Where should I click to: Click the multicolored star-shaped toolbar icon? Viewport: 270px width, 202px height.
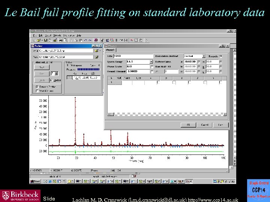[x=112, y=40]
